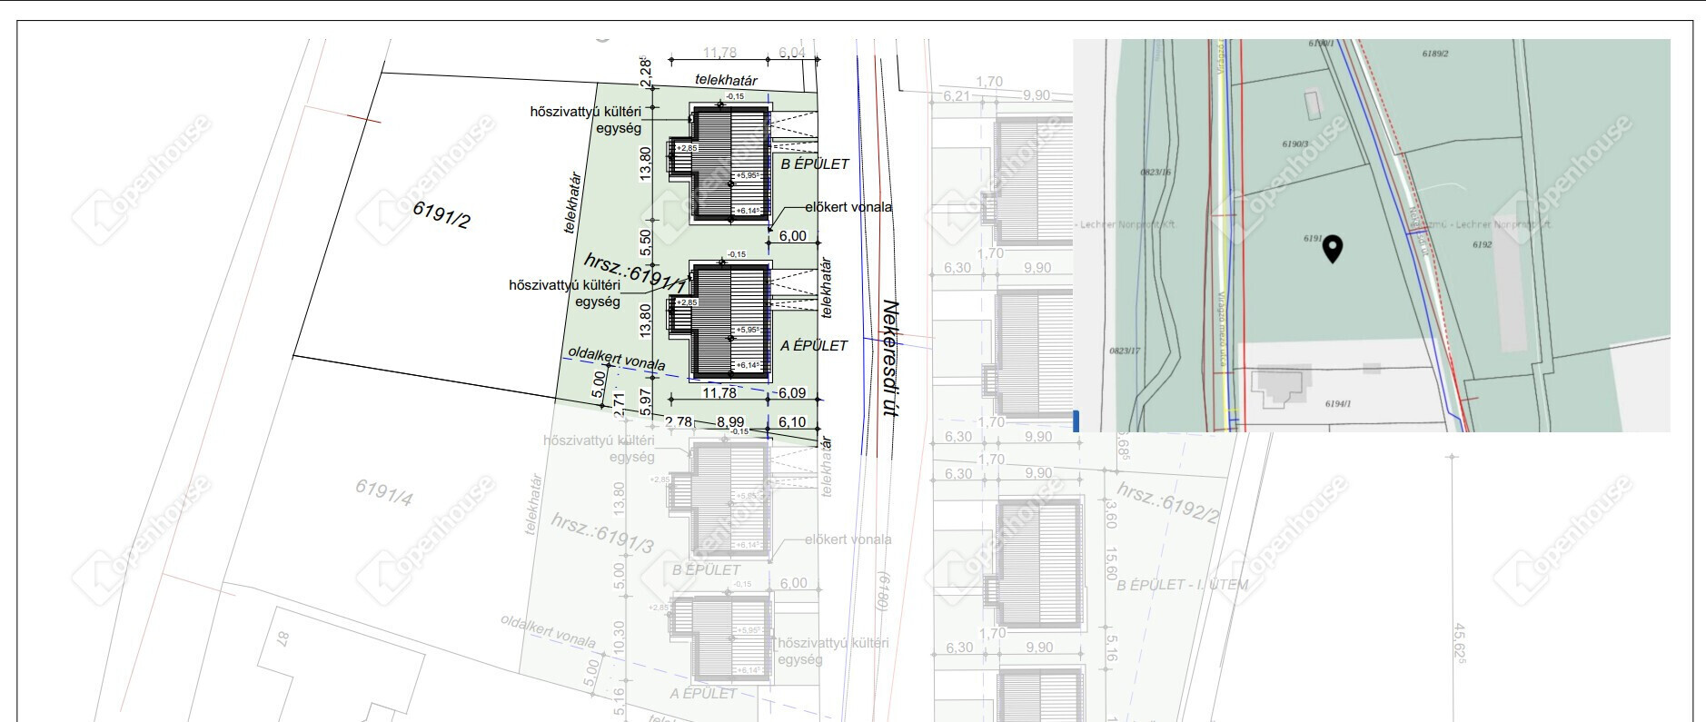Click the "B ÉPÜLET - I. ÜTEM" label
The width and height of the screenshot is (1706, 722).
pos(1182,585)
